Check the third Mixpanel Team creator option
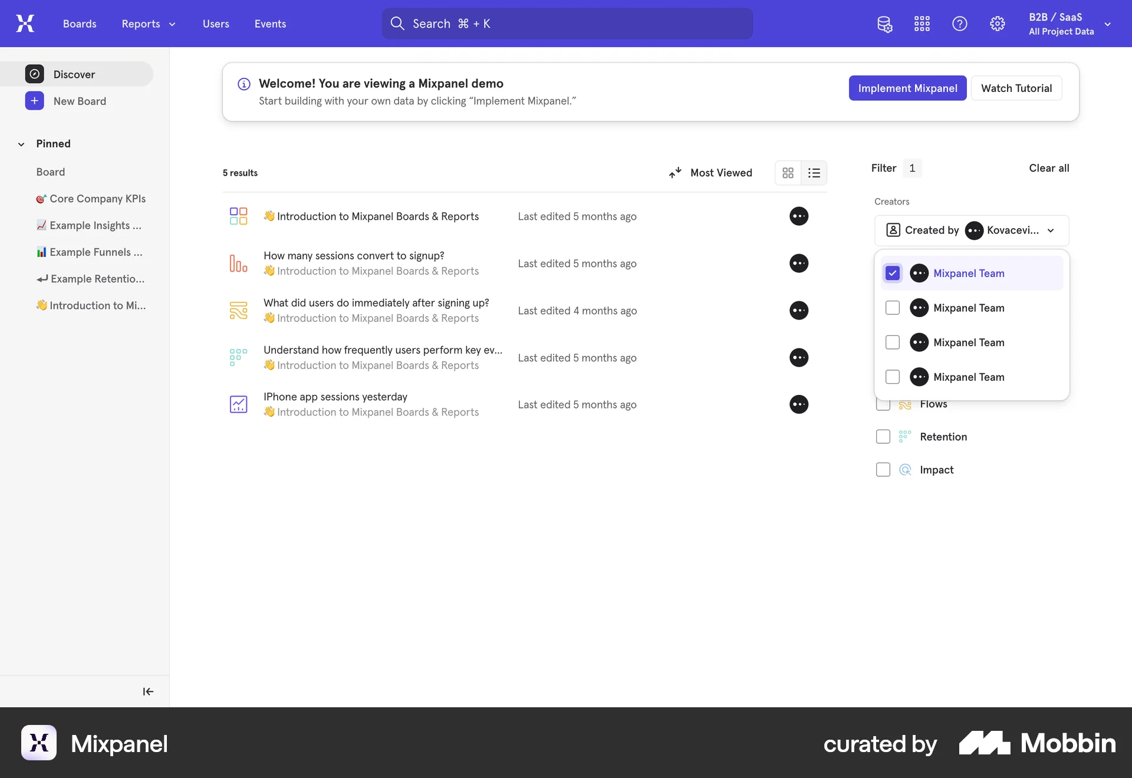The height and width of the screenshot is (778, 1132). [x=893, y=342]
